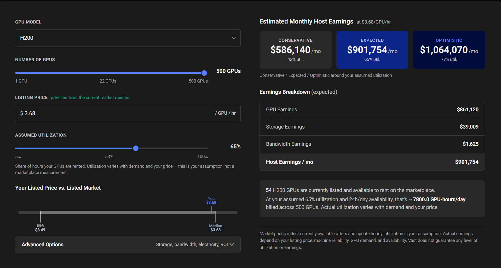Select the Conservative earnings card
Image resolution: width=501 pixels, height=268 pixels.
click(295, 50)
